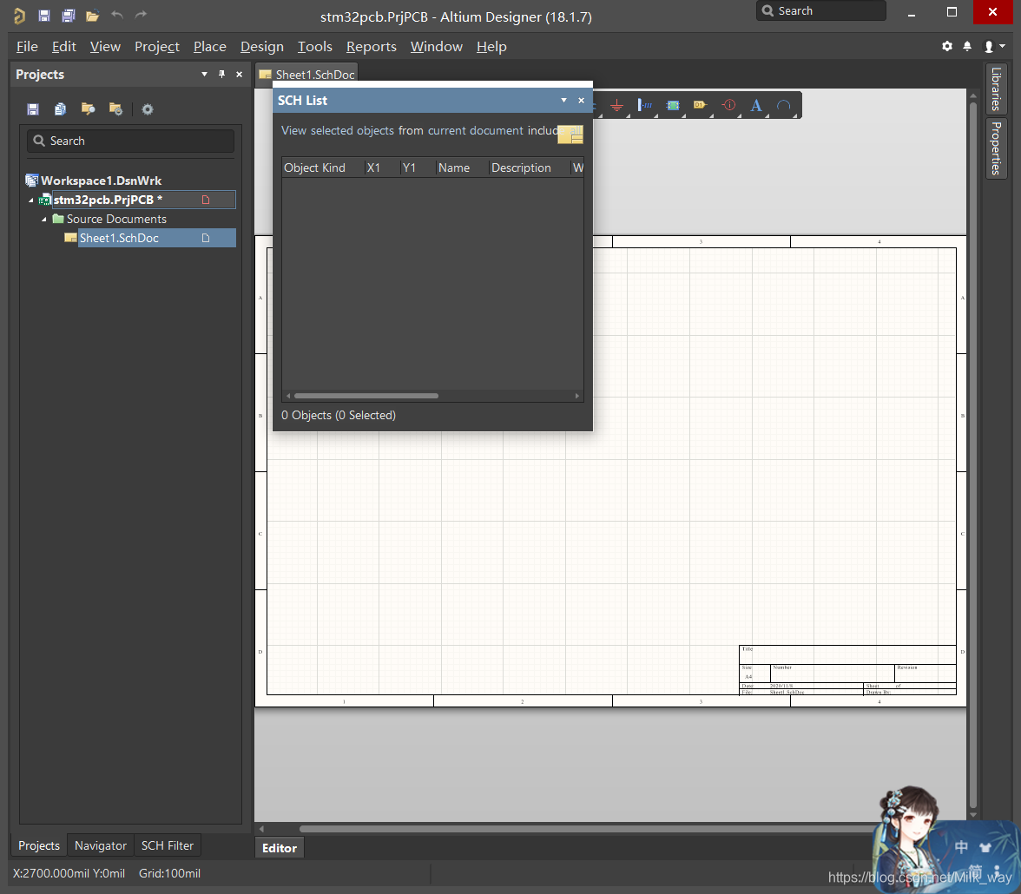Close the Projects panel

click(x=239, y=75)
